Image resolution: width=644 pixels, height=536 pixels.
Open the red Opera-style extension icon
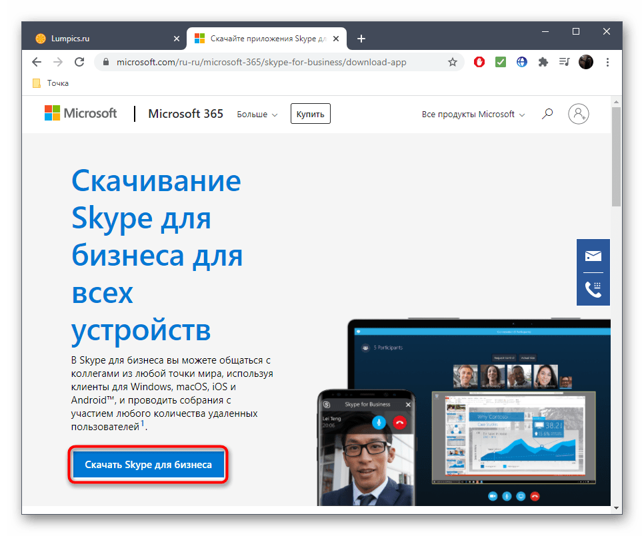pyautogui.click(x=479, y=63)
